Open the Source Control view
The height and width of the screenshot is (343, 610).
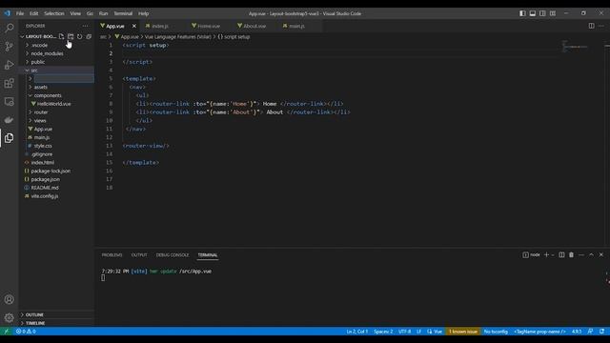coord(9,47)
